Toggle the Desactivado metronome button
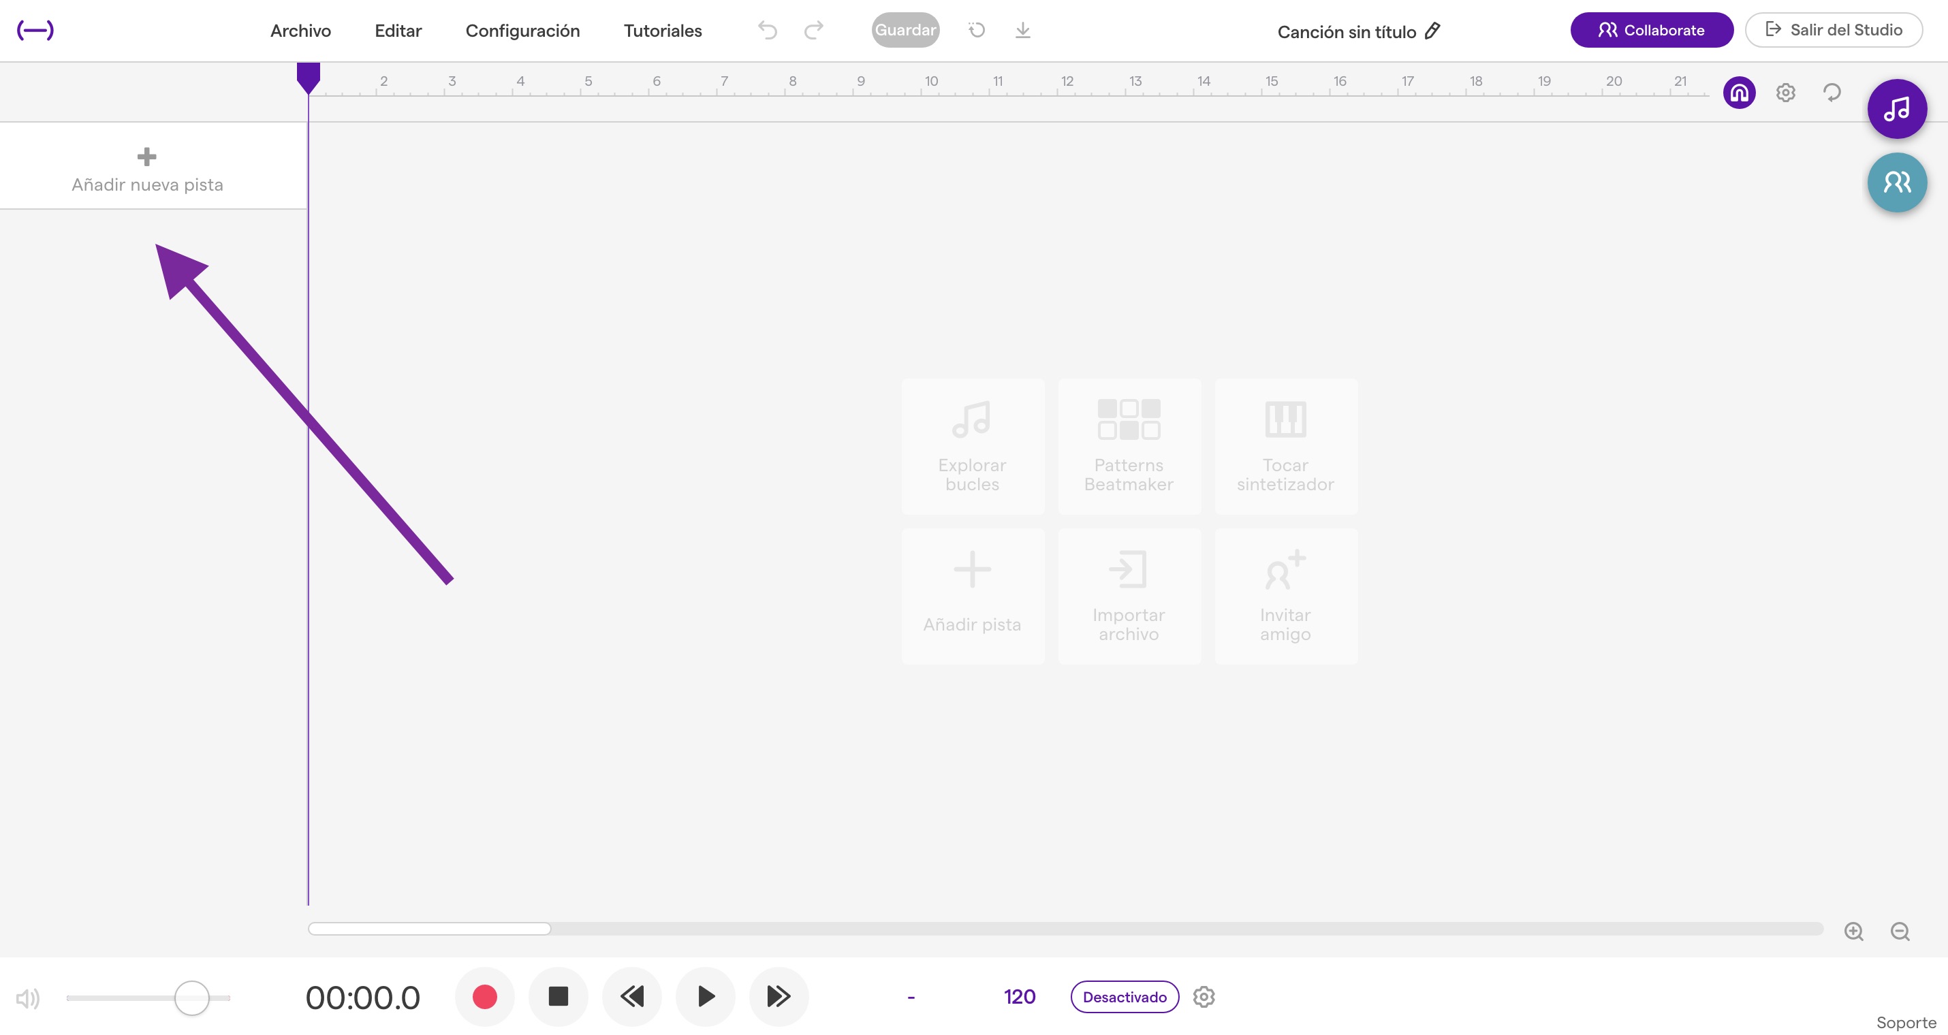This screenshot has width=1948, height=1035. (x=1125, y=996)
